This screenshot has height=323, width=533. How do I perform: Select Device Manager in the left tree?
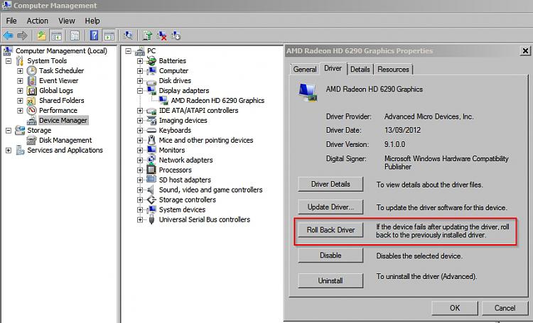(63, 120)
